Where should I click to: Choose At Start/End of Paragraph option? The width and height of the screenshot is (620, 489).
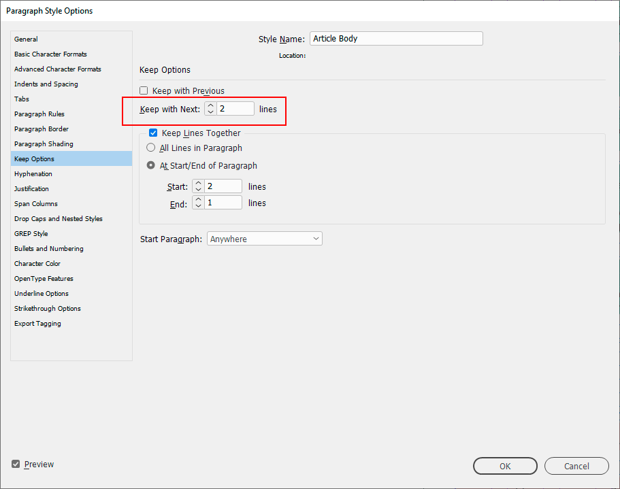150,165
